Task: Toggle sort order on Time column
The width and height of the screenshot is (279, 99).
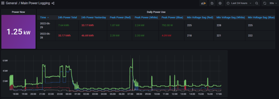Action: (44, 17)
